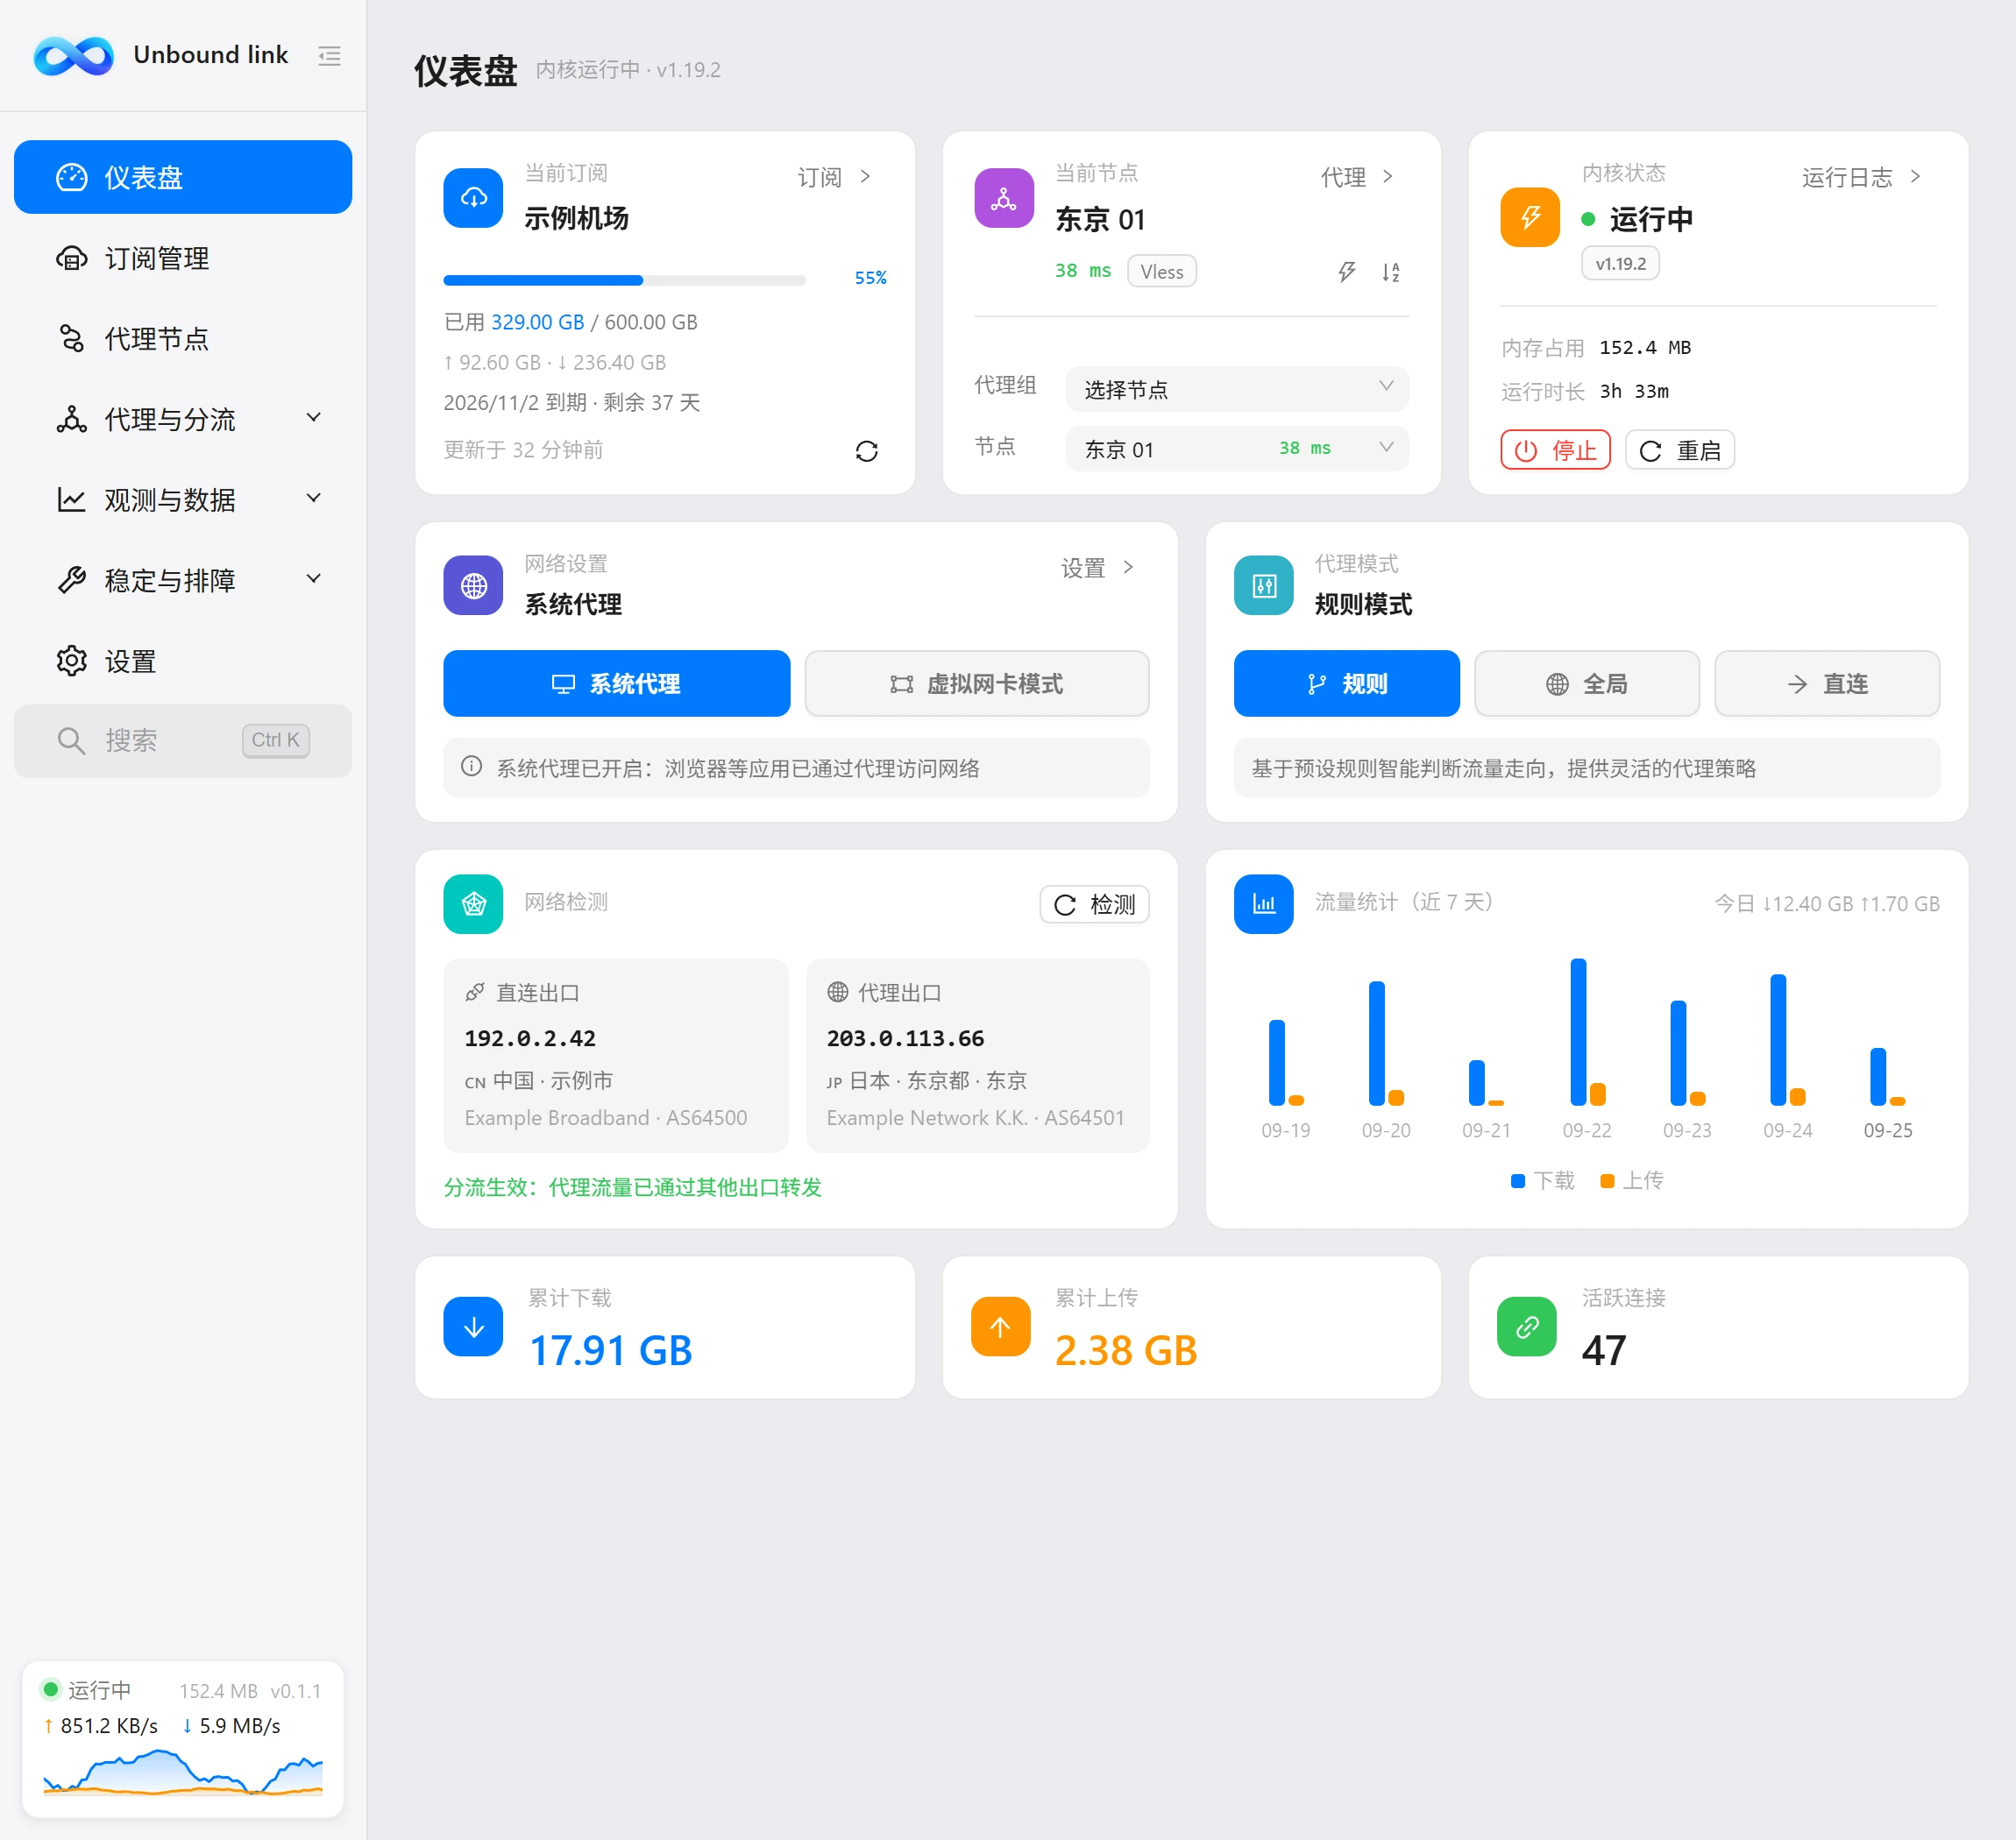The image size is (2016, 1840).
Task: Click the blue cloud subscription icon
Action: click(x=473, y=198)
